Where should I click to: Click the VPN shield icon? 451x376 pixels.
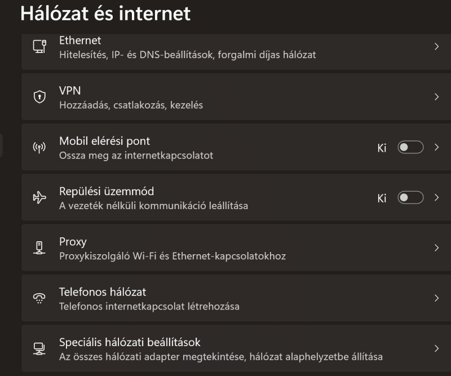(x=39, y=98)
